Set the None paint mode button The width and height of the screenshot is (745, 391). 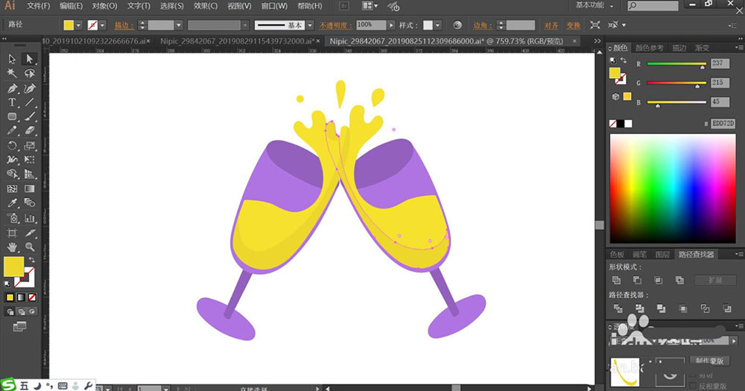click(31, 297)
